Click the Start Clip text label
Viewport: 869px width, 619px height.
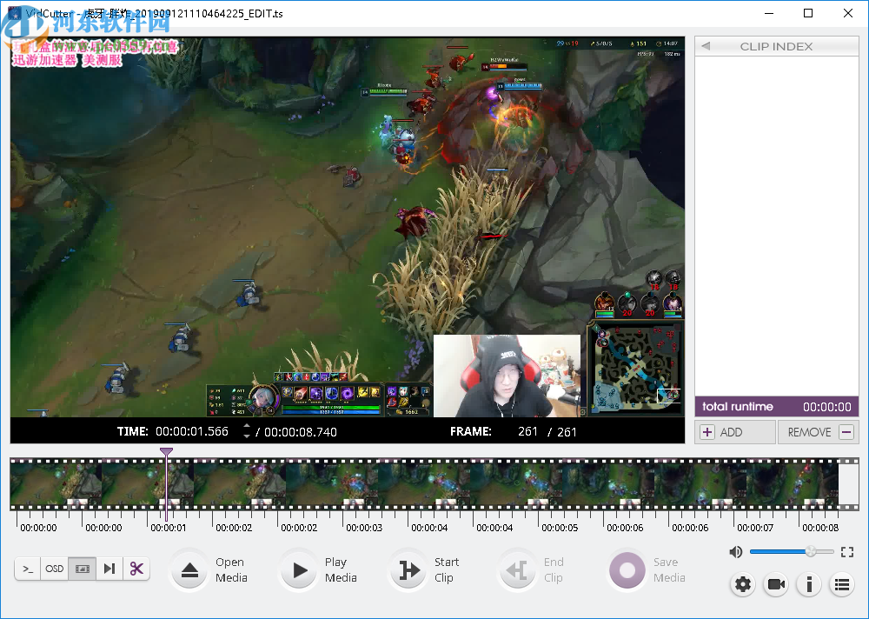point(446,569)
